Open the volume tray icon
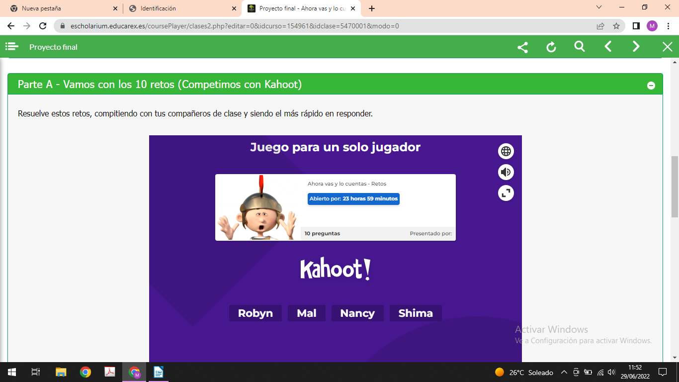The width and height of the screenshot is (679, 382). pyautogui.click(x=612, y=372)
